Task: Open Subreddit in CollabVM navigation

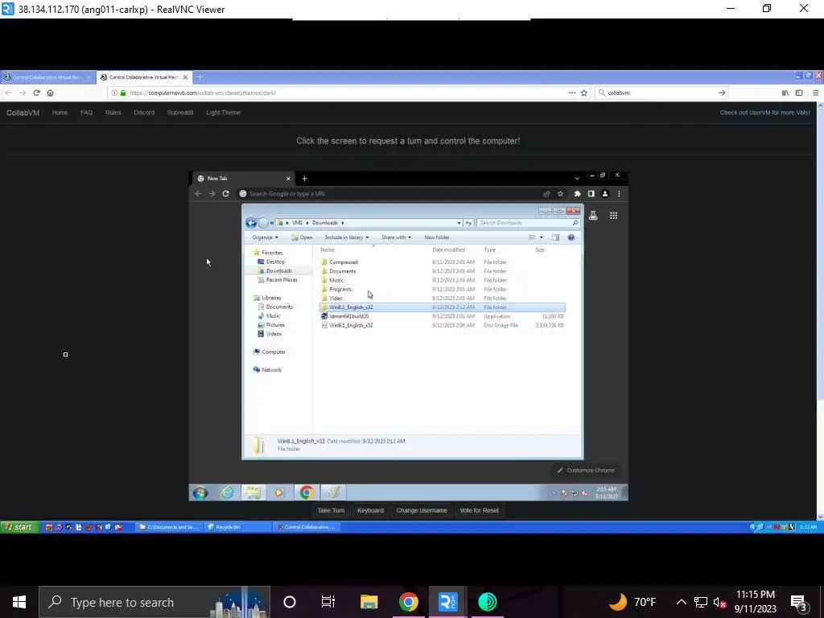Action: [180, 113]
